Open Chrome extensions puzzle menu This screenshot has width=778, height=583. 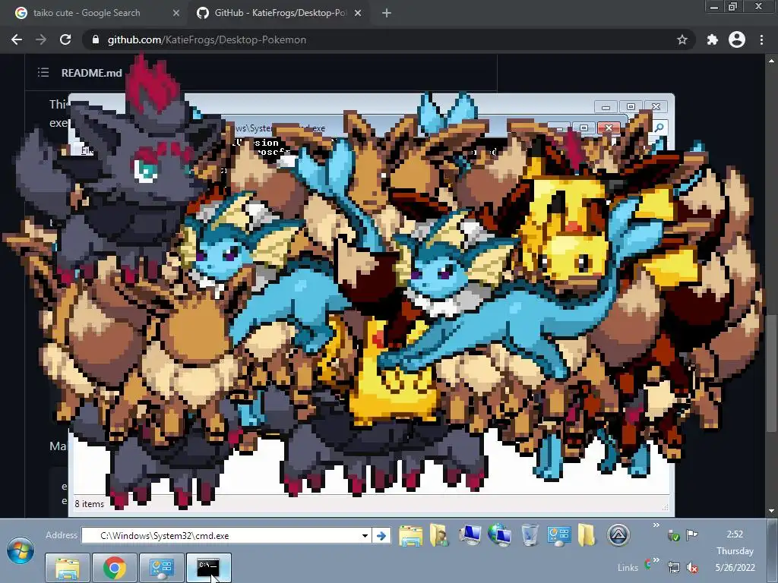click(x=713, y=39)
